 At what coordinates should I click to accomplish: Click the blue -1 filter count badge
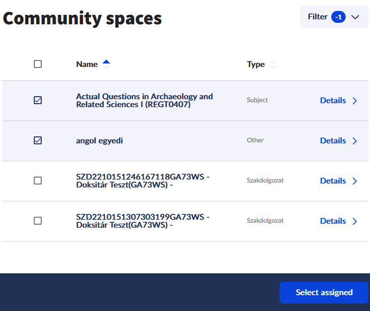pos(338,17)
